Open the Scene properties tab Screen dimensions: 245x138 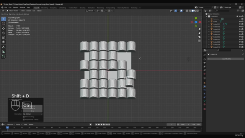click(x=204, y=70)
